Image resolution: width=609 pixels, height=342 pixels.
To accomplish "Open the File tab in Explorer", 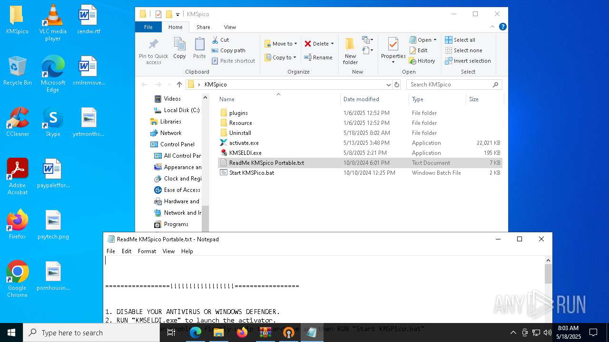I will (x=148, y=27).
